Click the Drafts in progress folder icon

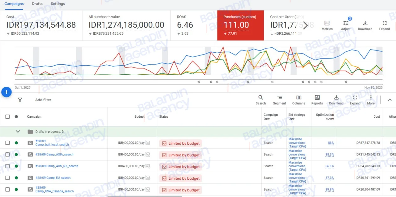point(30,132)
